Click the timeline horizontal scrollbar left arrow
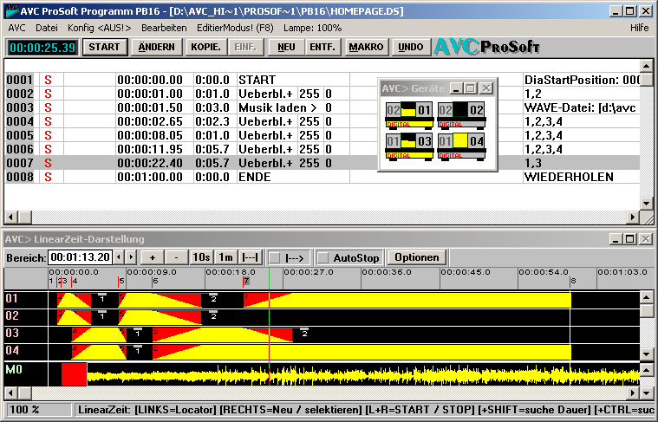Image resolution: width=658 pixels, height=422 pixels. (11, 393)
